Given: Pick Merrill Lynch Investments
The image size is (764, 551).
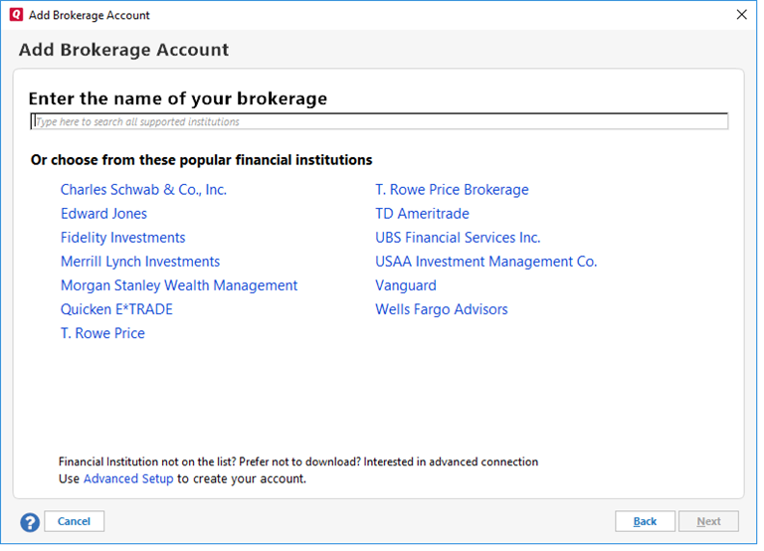Looking at the screenshot, I should (x=140, y=262).
